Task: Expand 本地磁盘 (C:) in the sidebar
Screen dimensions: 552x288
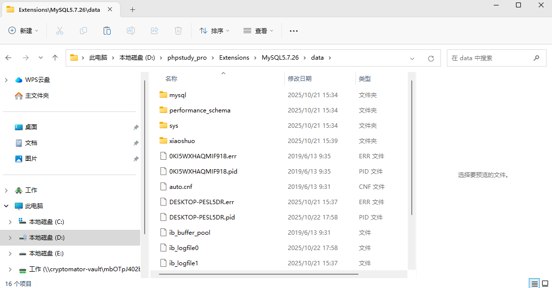Action: pos(11,221)
